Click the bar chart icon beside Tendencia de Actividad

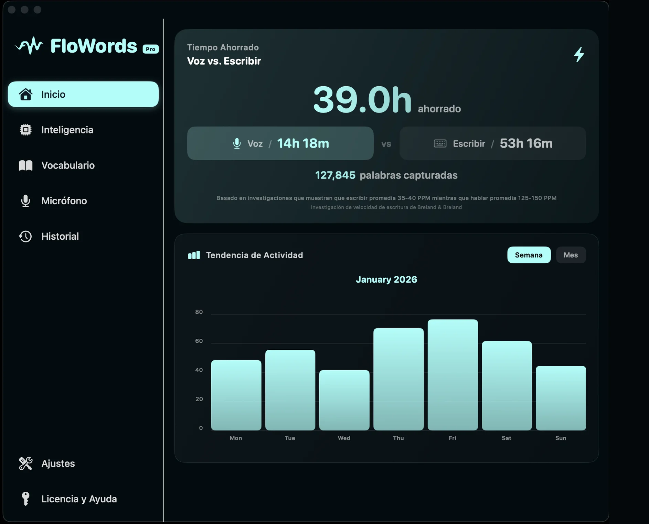tap(194, 255)
